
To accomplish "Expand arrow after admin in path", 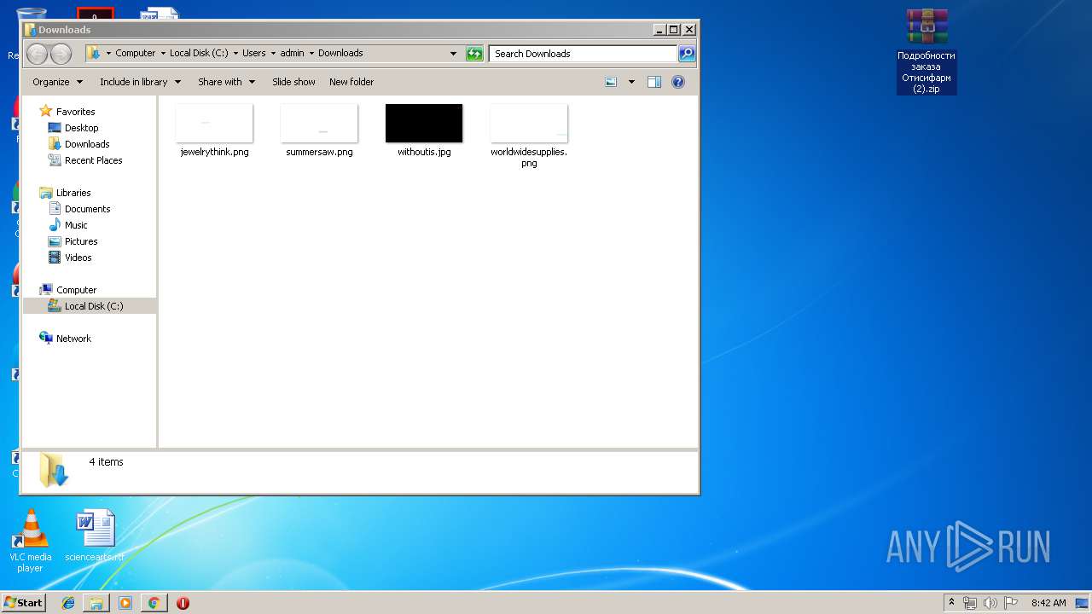I will (311, 53).
